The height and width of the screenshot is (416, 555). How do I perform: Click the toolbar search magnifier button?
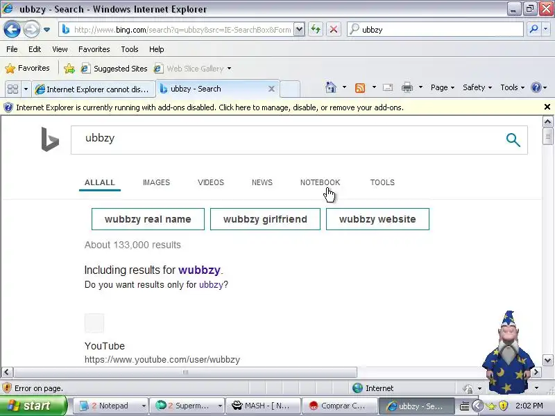point(533,29)
